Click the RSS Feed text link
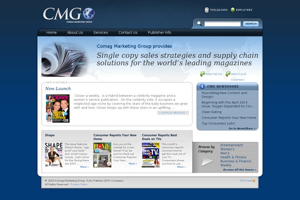This screenshot has height=200, width=300. pyautogui.click(x=245, y=180)
